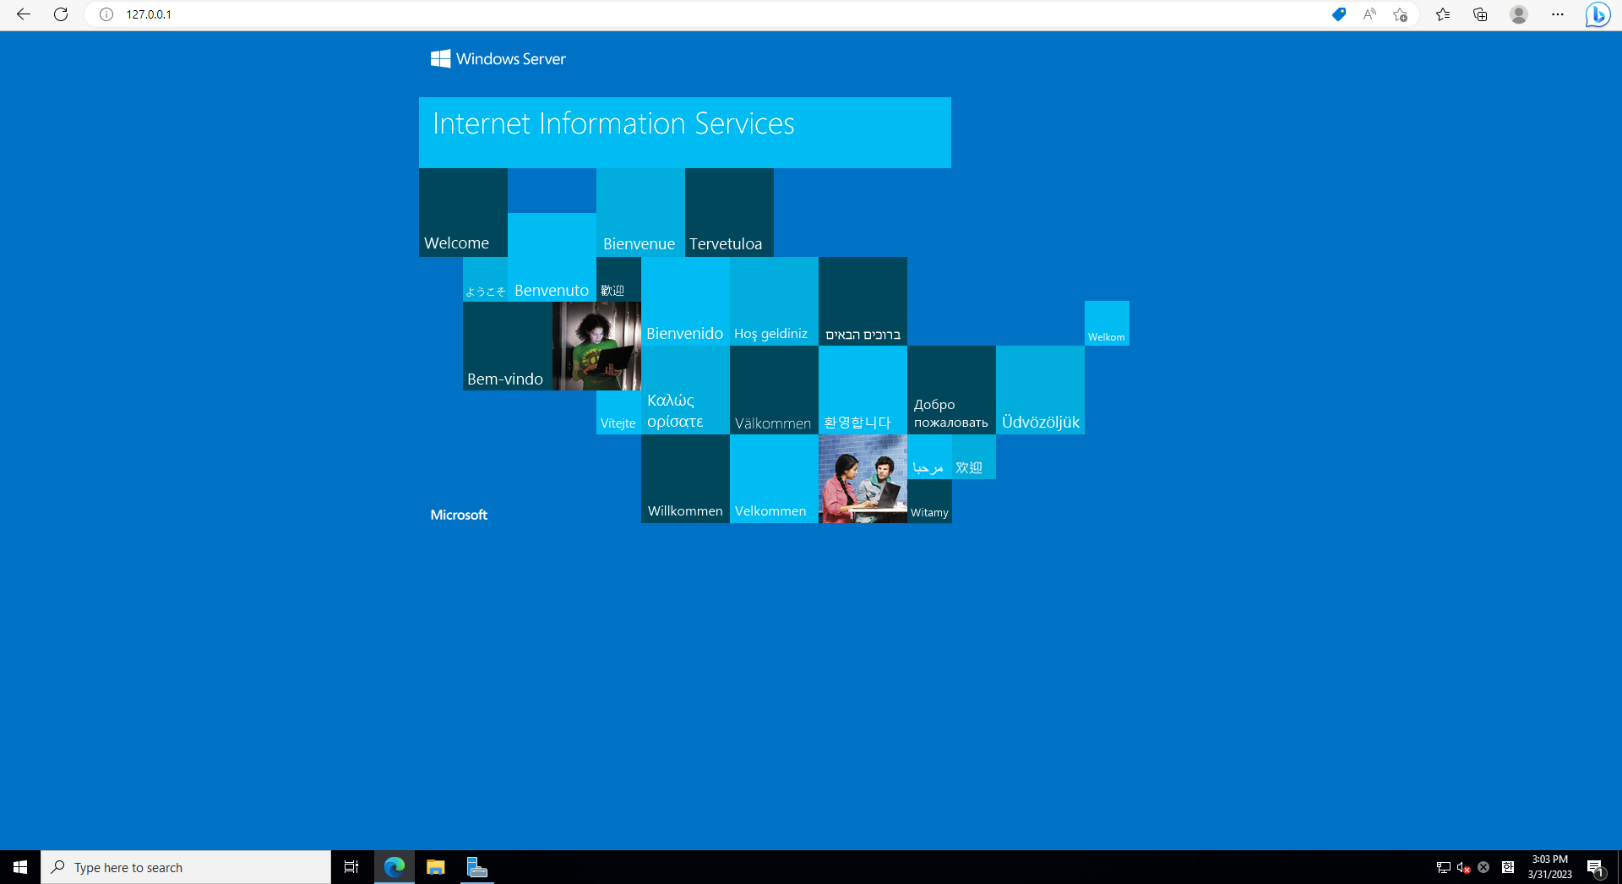Open the notification center icon
This screenshot has height=884, width=1622.
(1596, 867)
